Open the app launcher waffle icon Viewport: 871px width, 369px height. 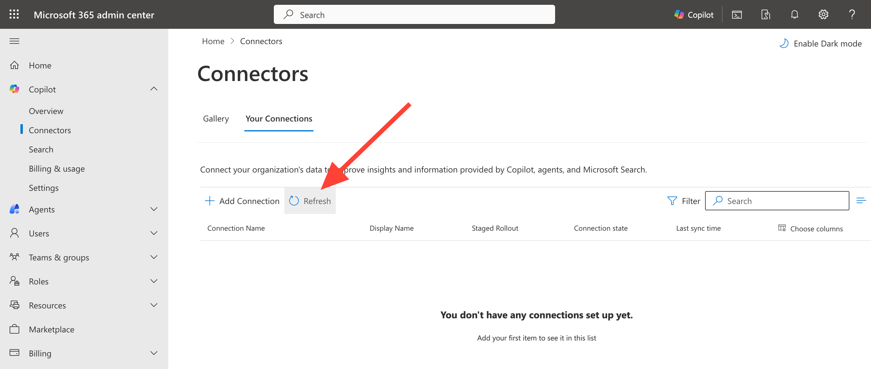(14, 14)
